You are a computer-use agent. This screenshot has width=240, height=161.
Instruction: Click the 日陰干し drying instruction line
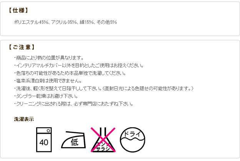click(104, 89)
